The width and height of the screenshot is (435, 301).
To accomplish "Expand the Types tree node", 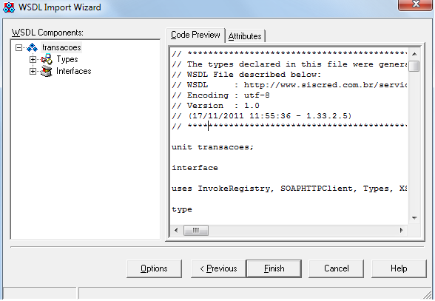I will tap(33, 60).
